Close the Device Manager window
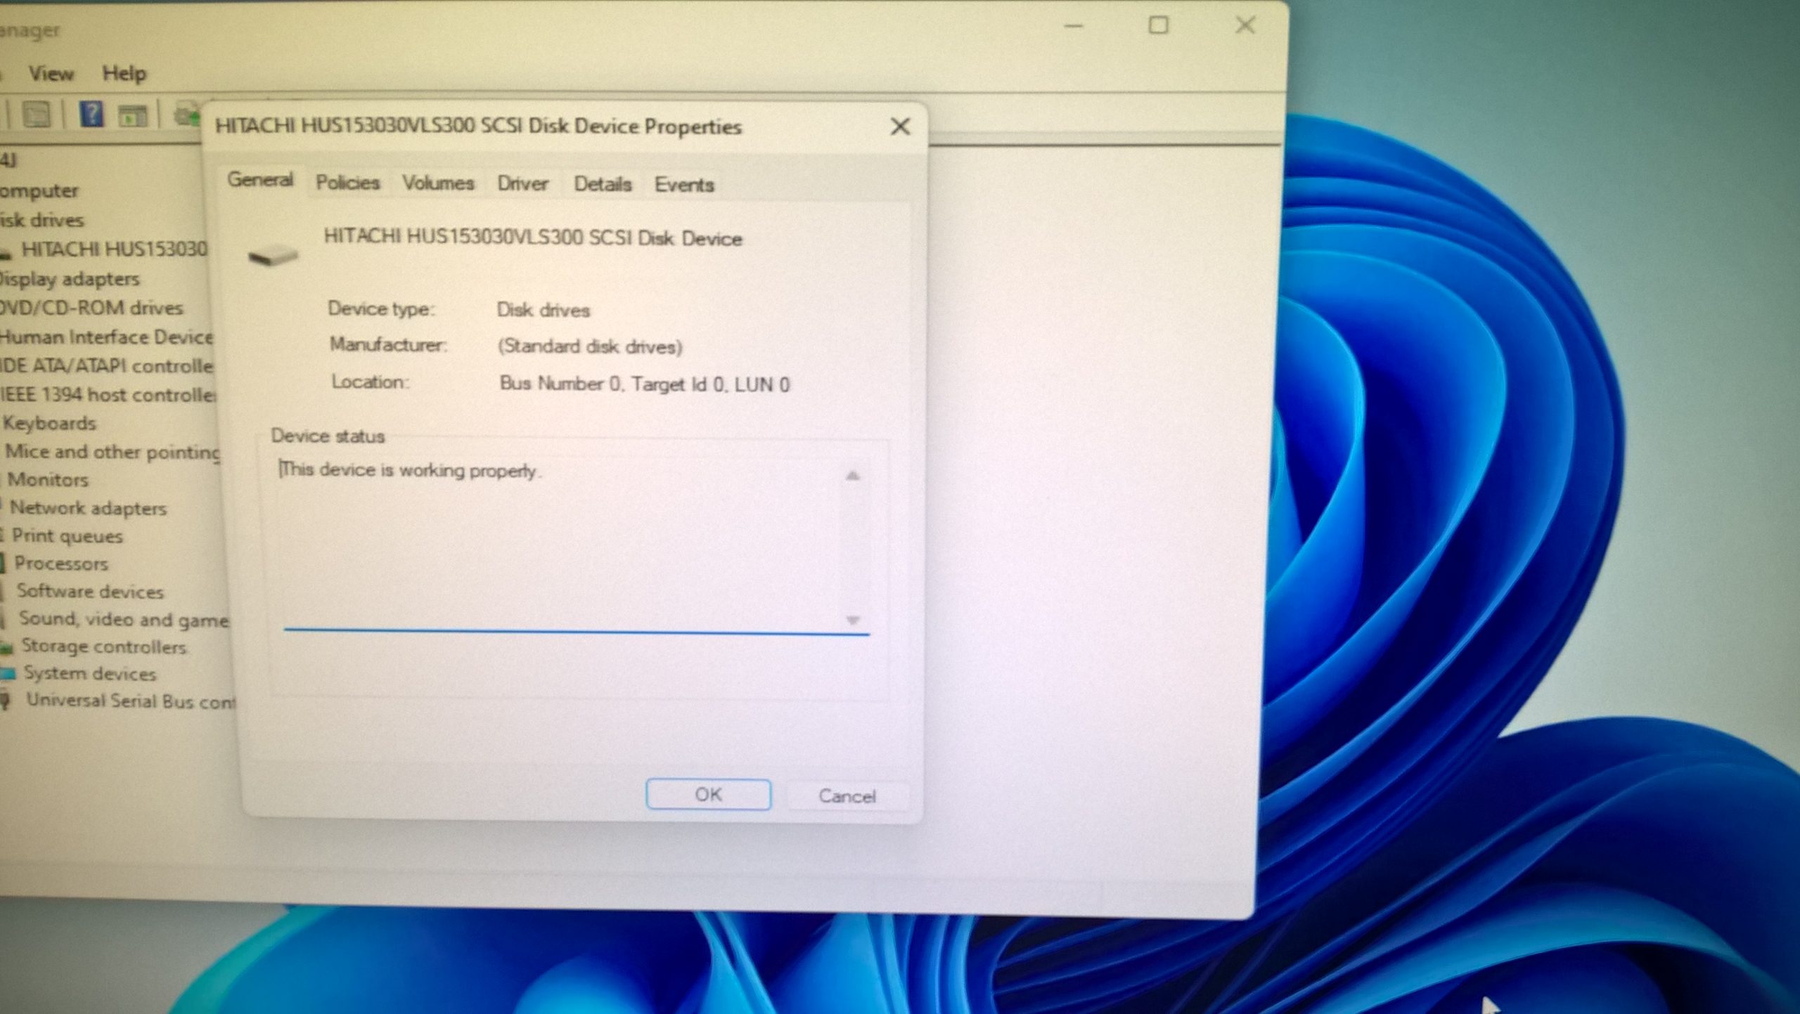This screenshot has width=1800, height=1014. [x=1245, y=25]
